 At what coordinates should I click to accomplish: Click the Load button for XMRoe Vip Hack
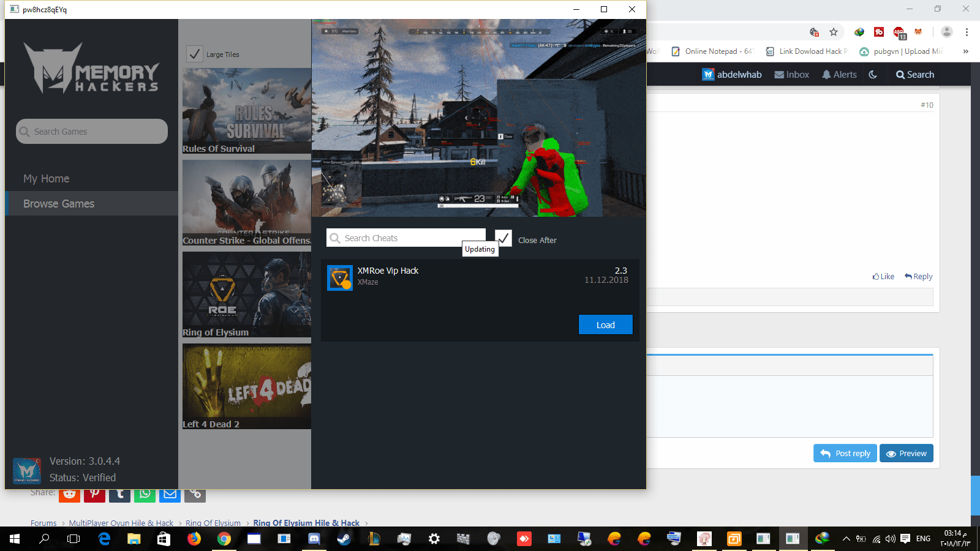tap(606, 324)
